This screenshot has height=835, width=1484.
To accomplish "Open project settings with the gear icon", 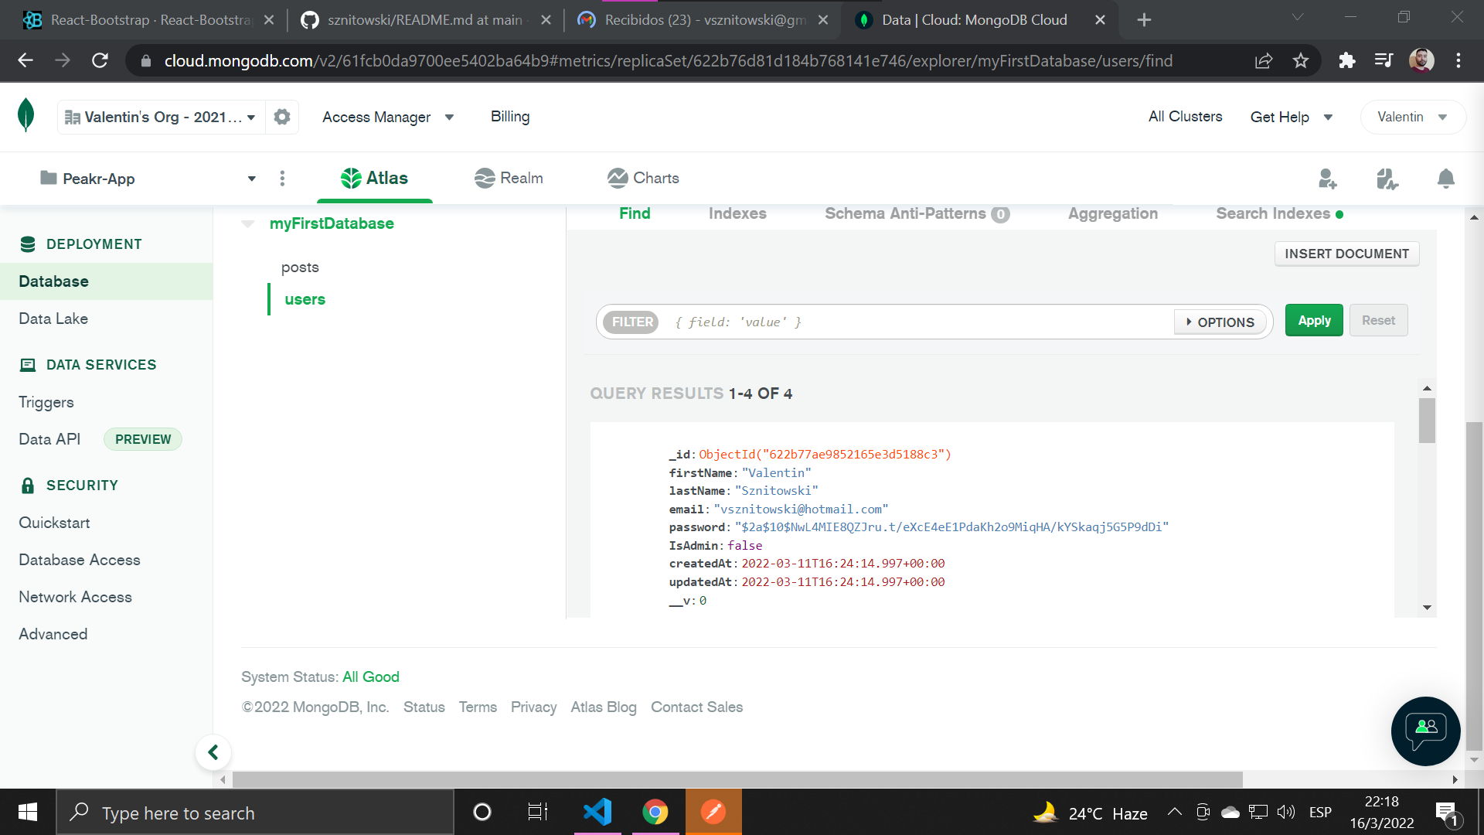I will click(281, 117).
